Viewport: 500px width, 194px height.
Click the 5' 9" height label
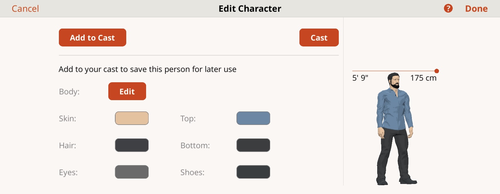pyautogui.click(x=360, y=78)
